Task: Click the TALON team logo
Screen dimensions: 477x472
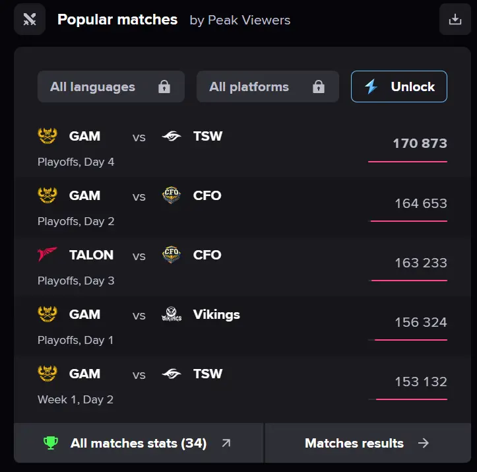Action: [x=47, y=254]
